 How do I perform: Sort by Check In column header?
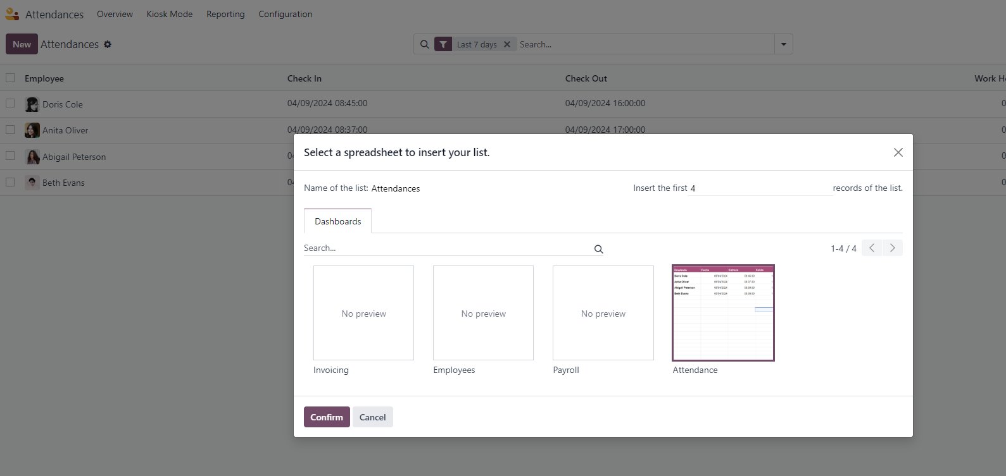pos(305,78)
